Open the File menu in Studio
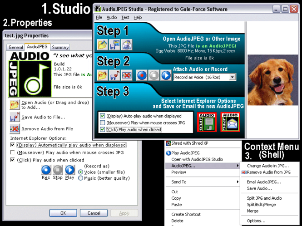 click(x=99, y=18)
